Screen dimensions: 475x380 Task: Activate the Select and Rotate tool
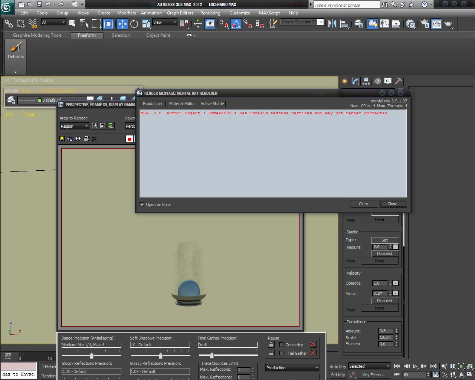click(134, 24)
